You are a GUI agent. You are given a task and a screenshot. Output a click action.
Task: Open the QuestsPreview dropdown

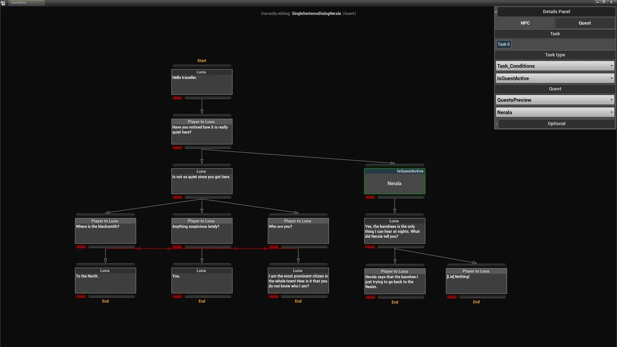[x=555, y=100]
